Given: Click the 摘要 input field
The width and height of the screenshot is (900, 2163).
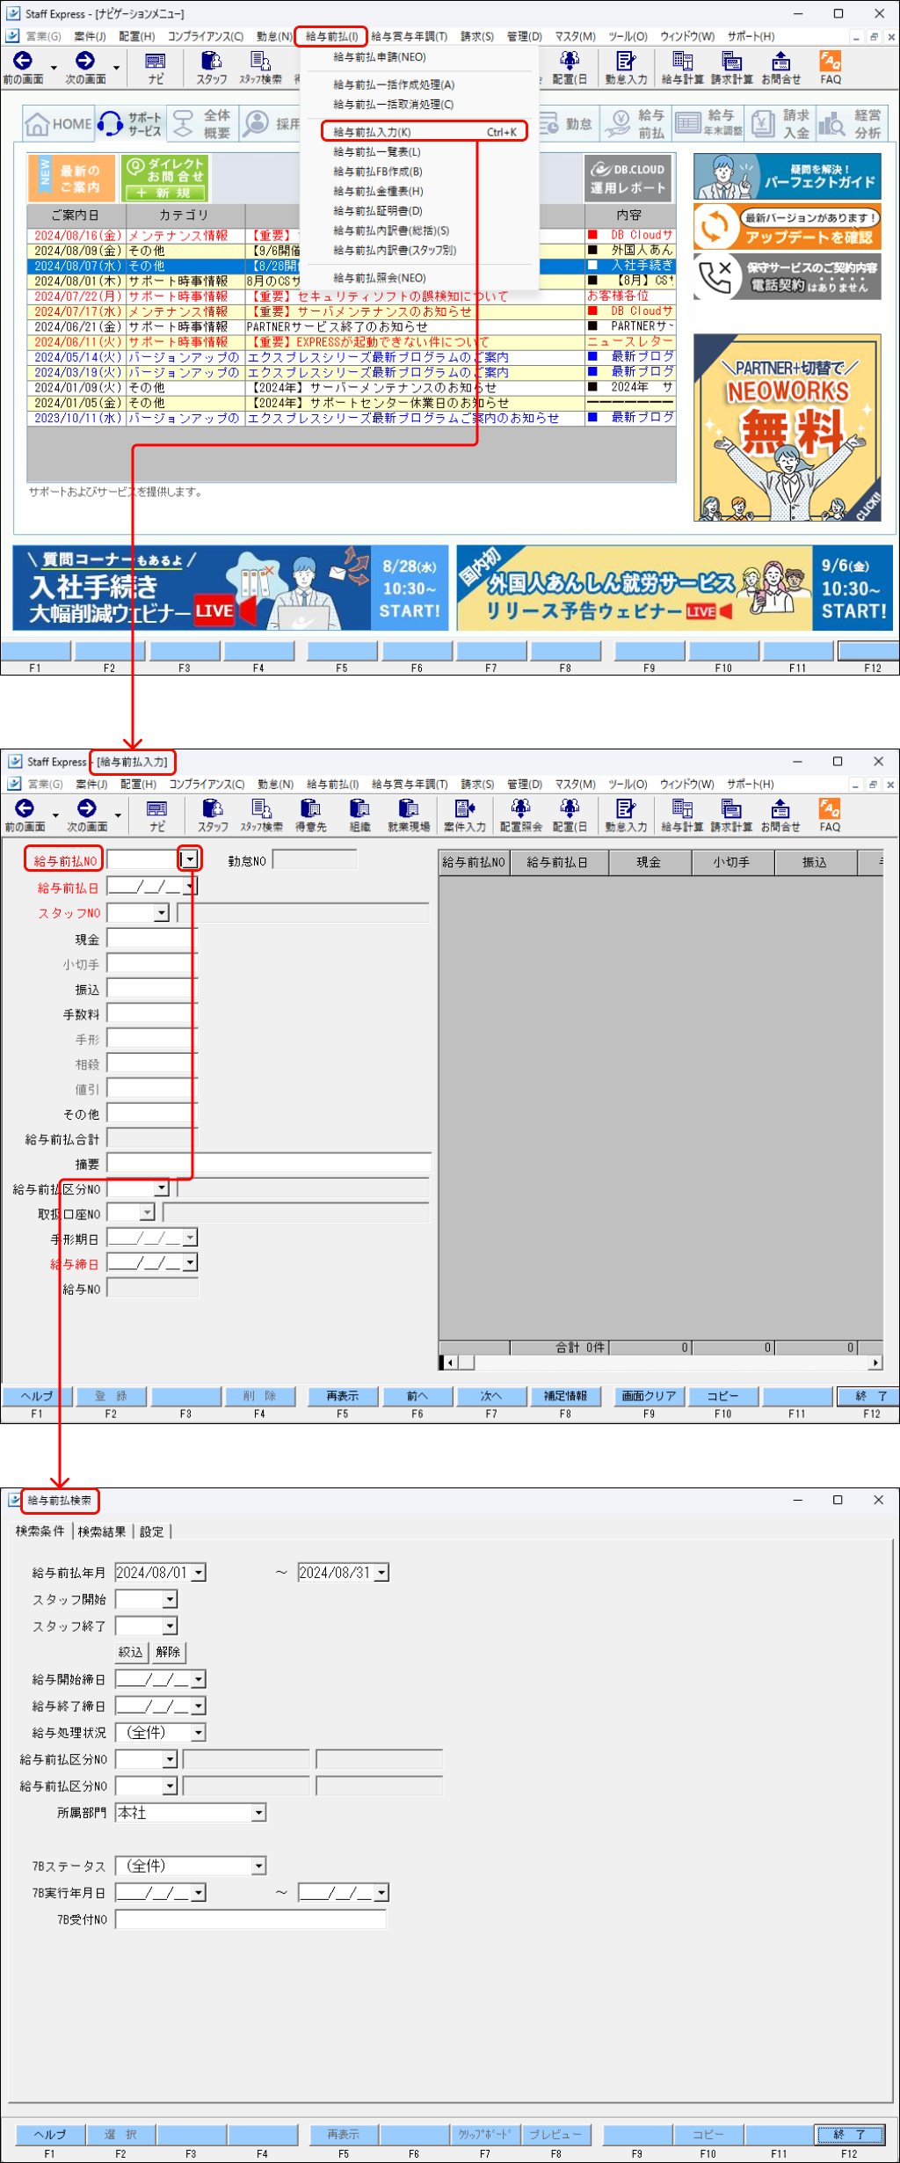Looking at the screenshot, I should point(269,1164).
